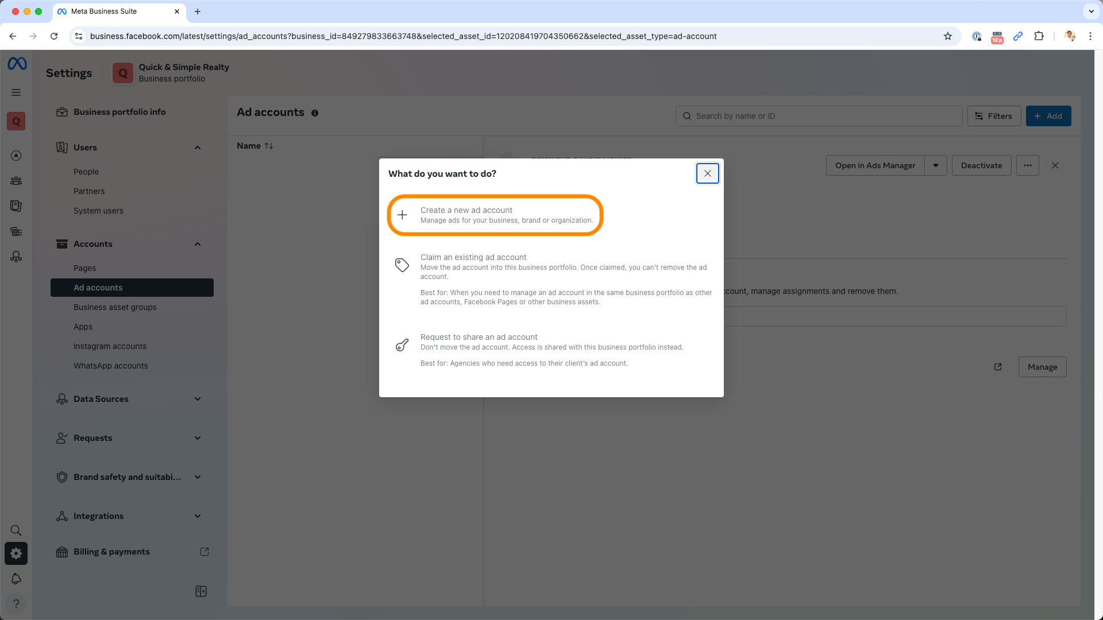Go to Partners under Users
Viewport: 1103px width, 620px height.
tap(89, 191)
